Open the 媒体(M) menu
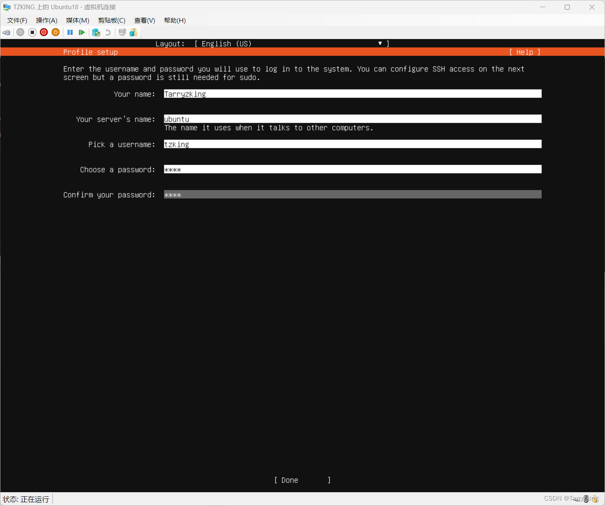The image size is (605, 506). coord(78,21)
